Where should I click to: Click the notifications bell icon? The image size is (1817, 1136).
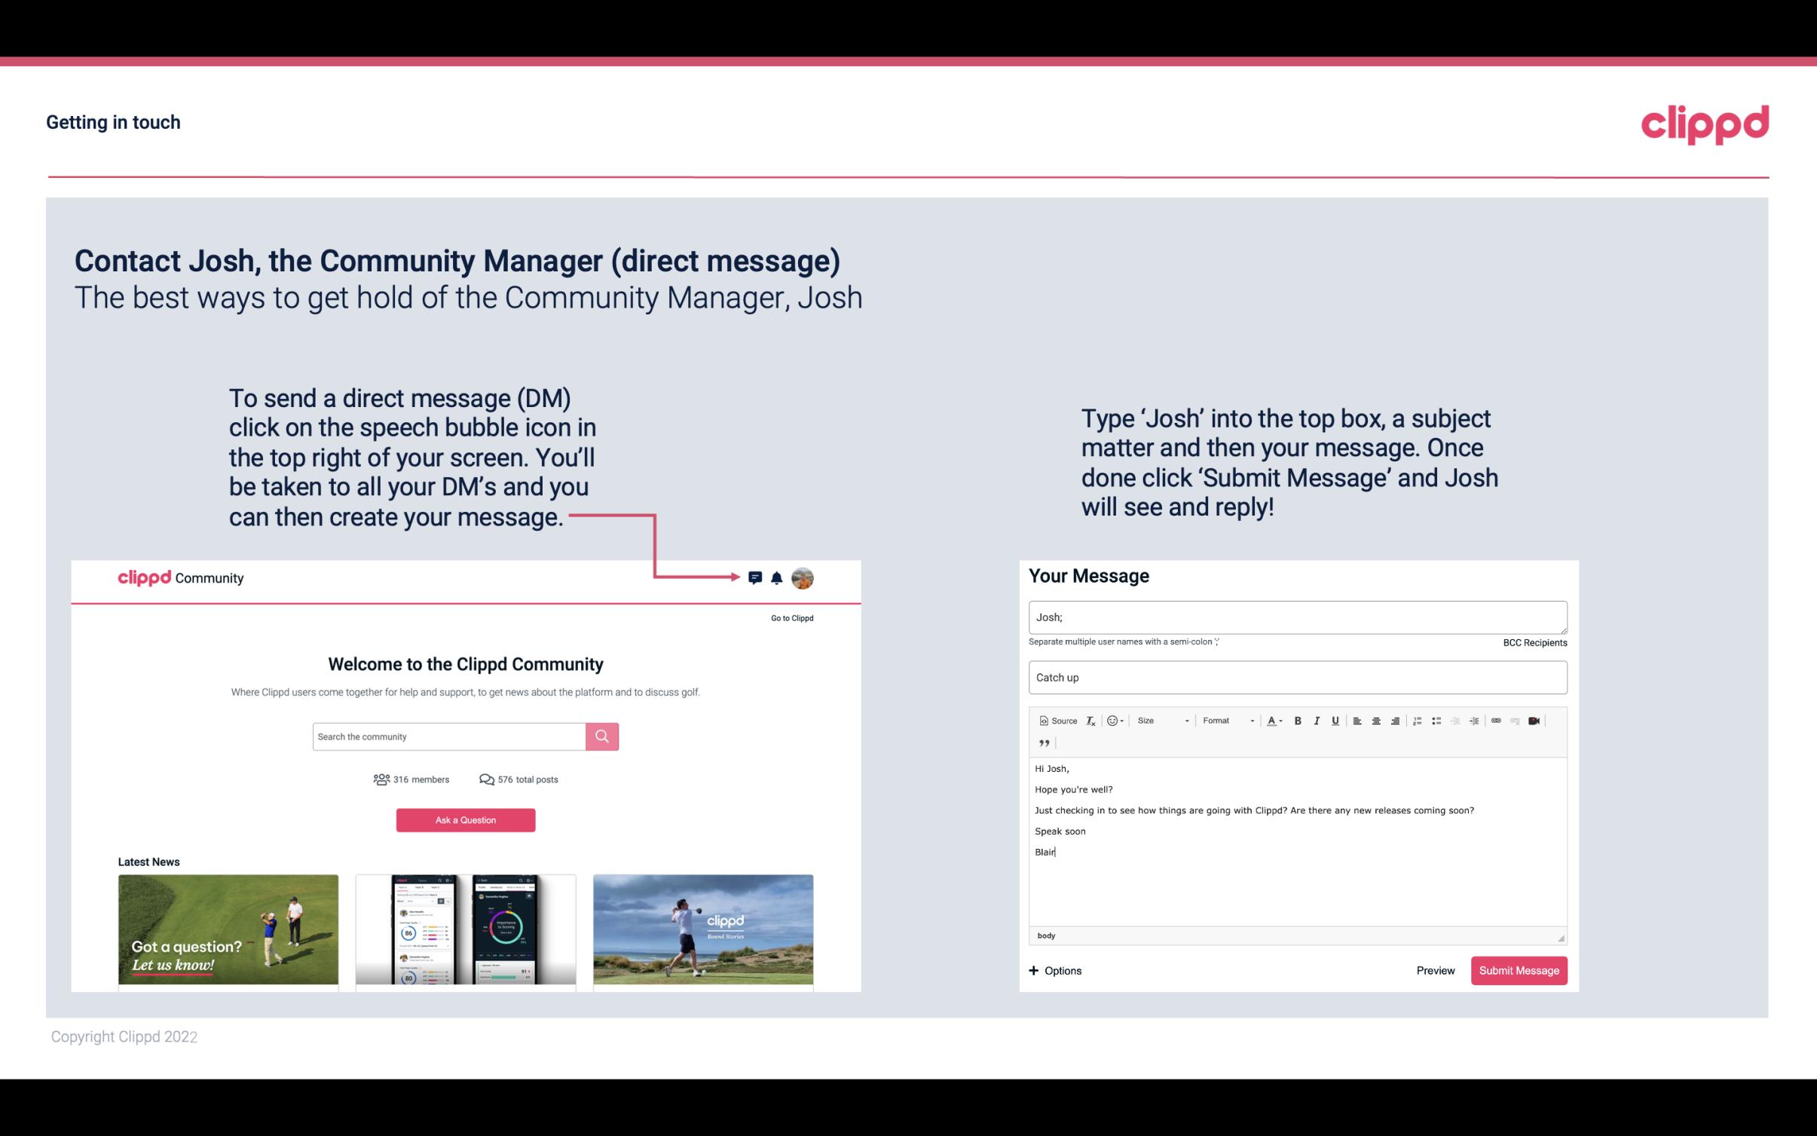(777, 577)
